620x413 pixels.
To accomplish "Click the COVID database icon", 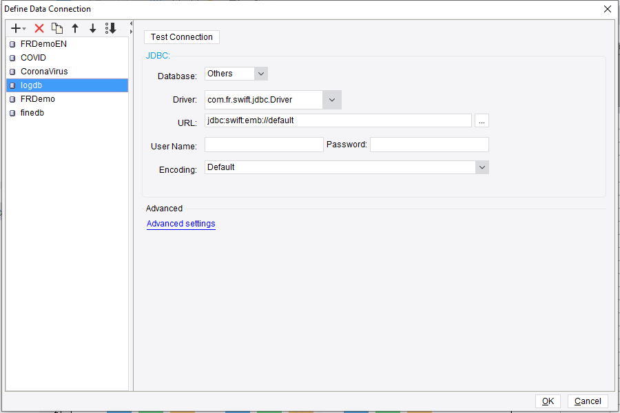I will point(12,58).
